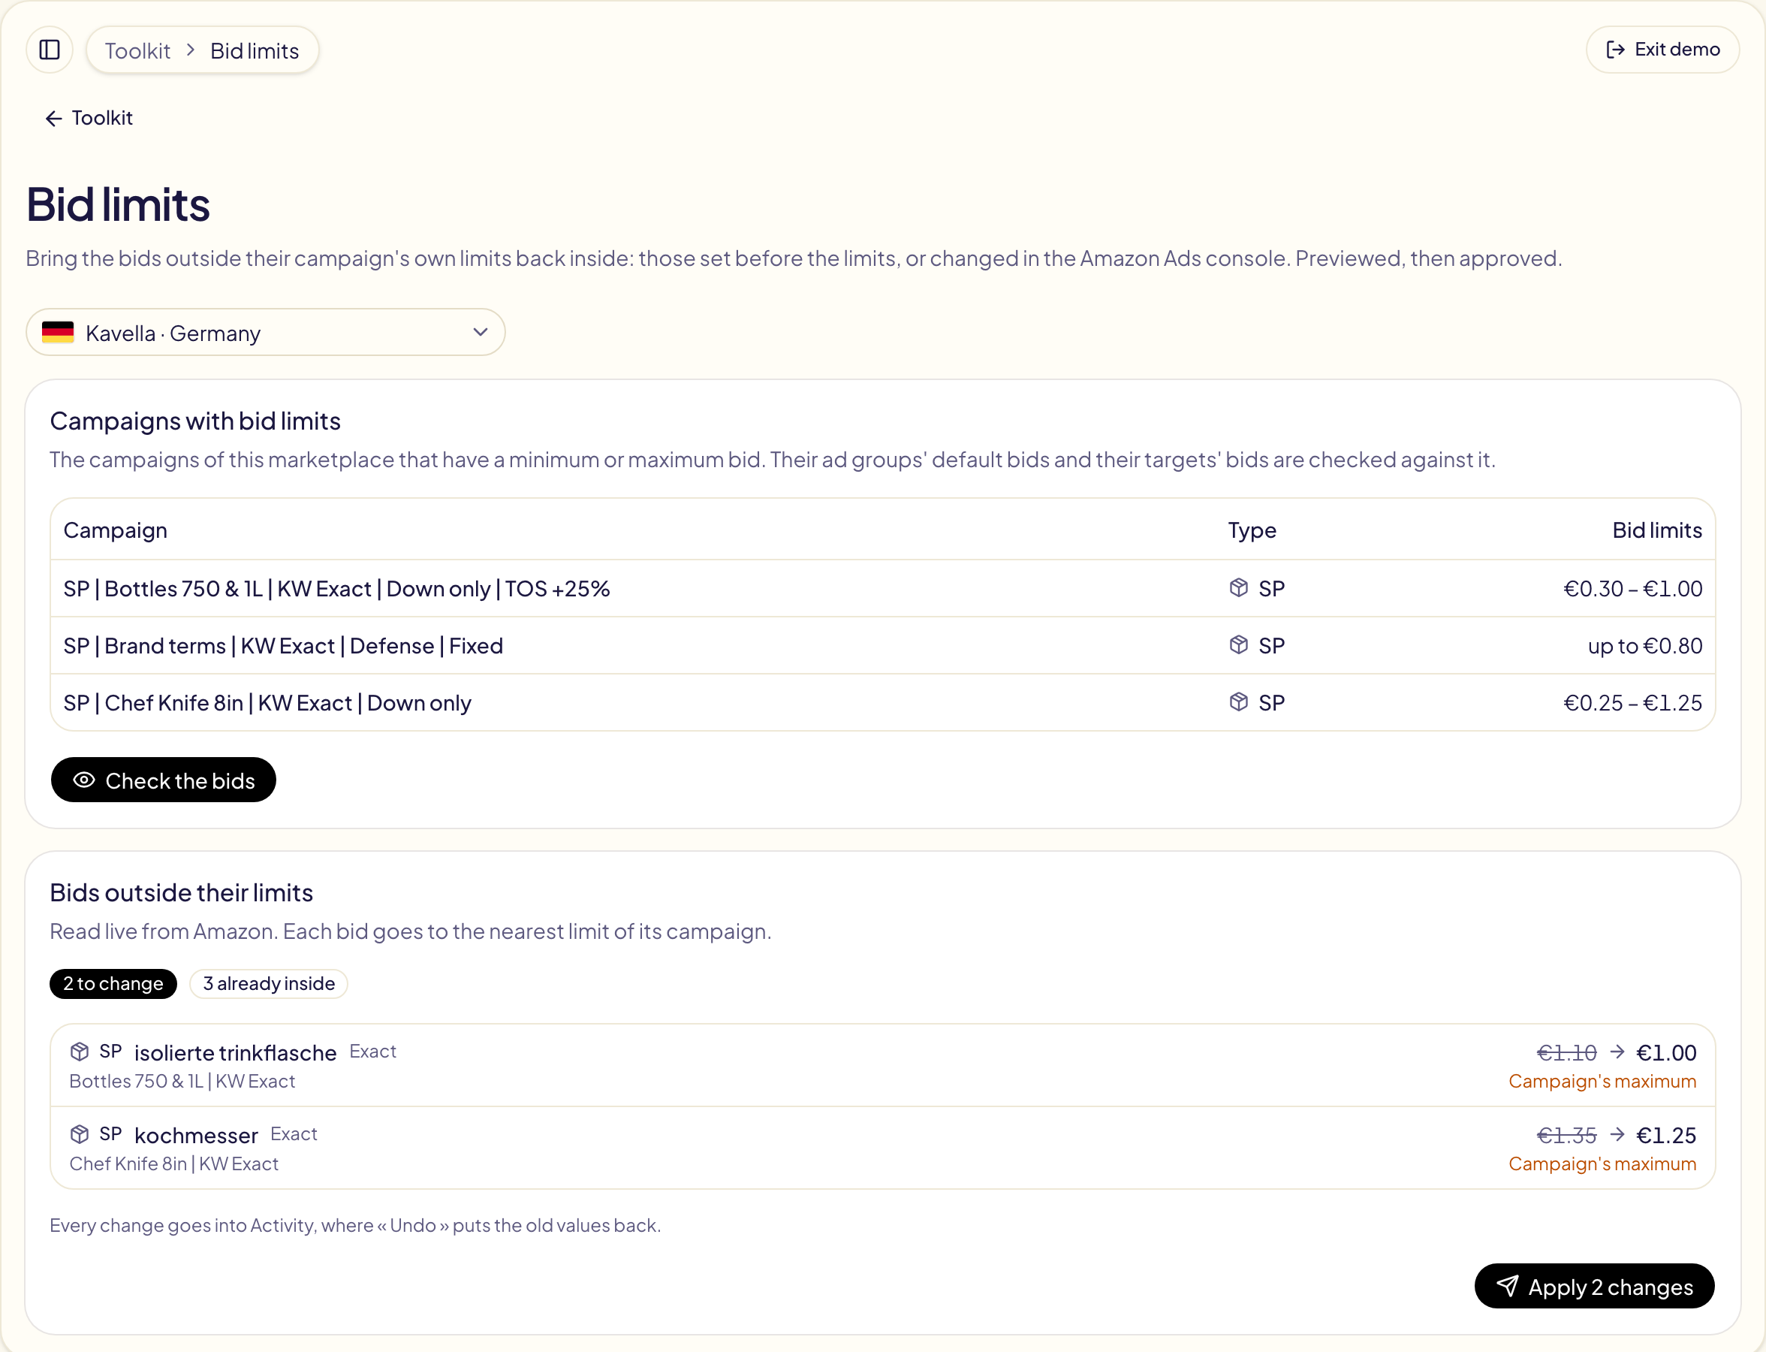Select the 3 already inside filter tab

click(x=269, y=983)
